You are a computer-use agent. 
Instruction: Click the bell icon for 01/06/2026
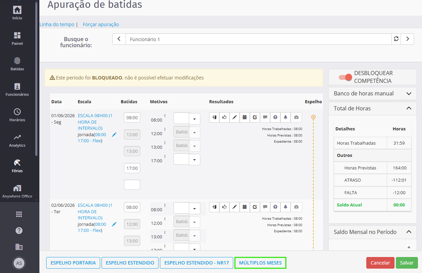point(286,117)
